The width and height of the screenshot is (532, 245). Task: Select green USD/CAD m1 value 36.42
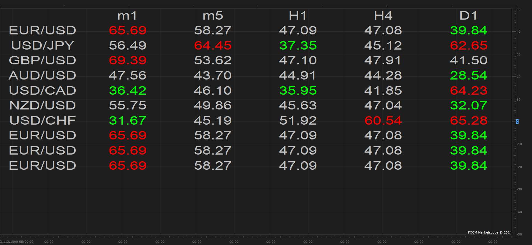[x=128, y=91]
